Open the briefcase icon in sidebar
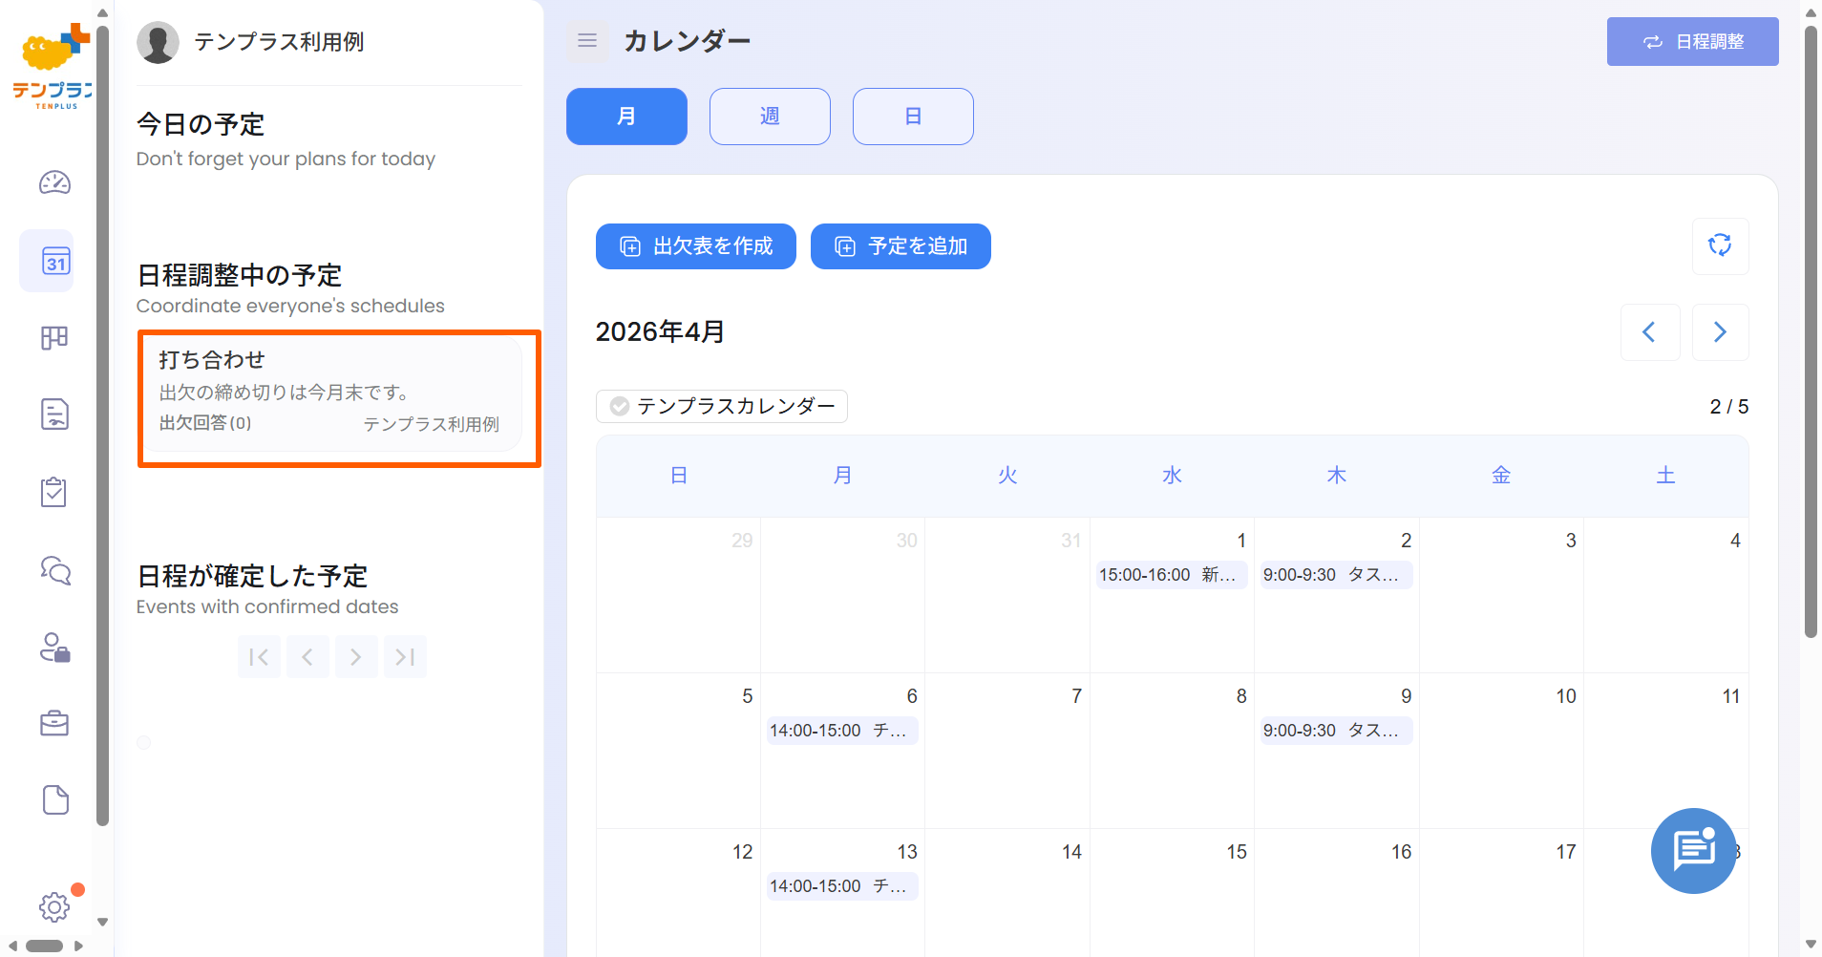 click(x=54, y=723)
